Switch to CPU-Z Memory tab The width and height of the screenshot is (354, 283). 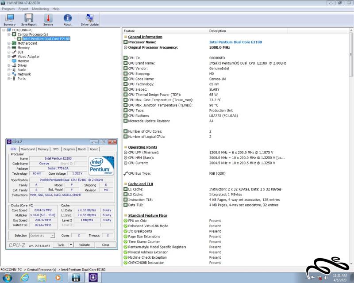point(43,149)
